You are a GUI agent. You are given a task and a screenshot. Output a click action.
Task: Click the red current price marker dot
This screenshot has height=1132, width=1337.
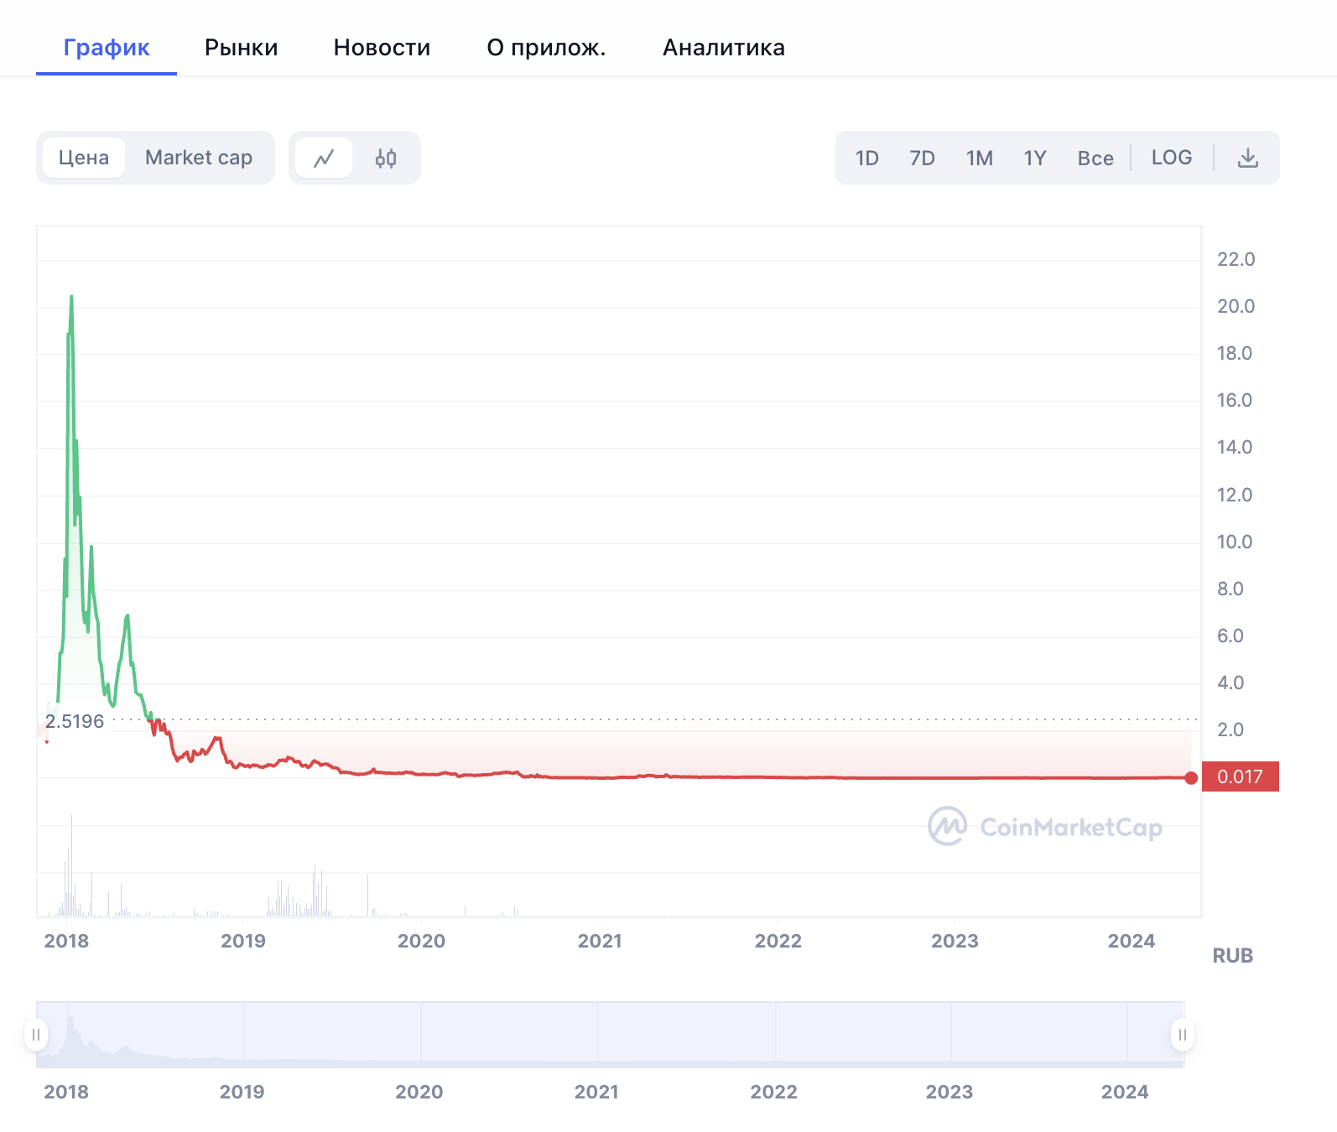tap(1191, 778)
